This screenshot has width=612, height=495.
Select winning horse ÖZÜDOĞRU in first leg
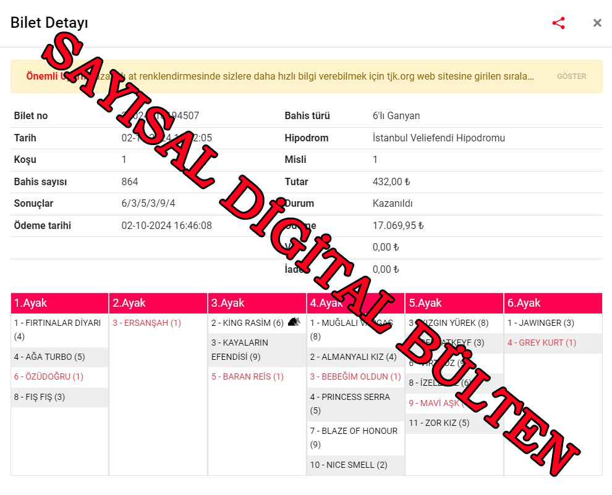click(x=48, y=376)
